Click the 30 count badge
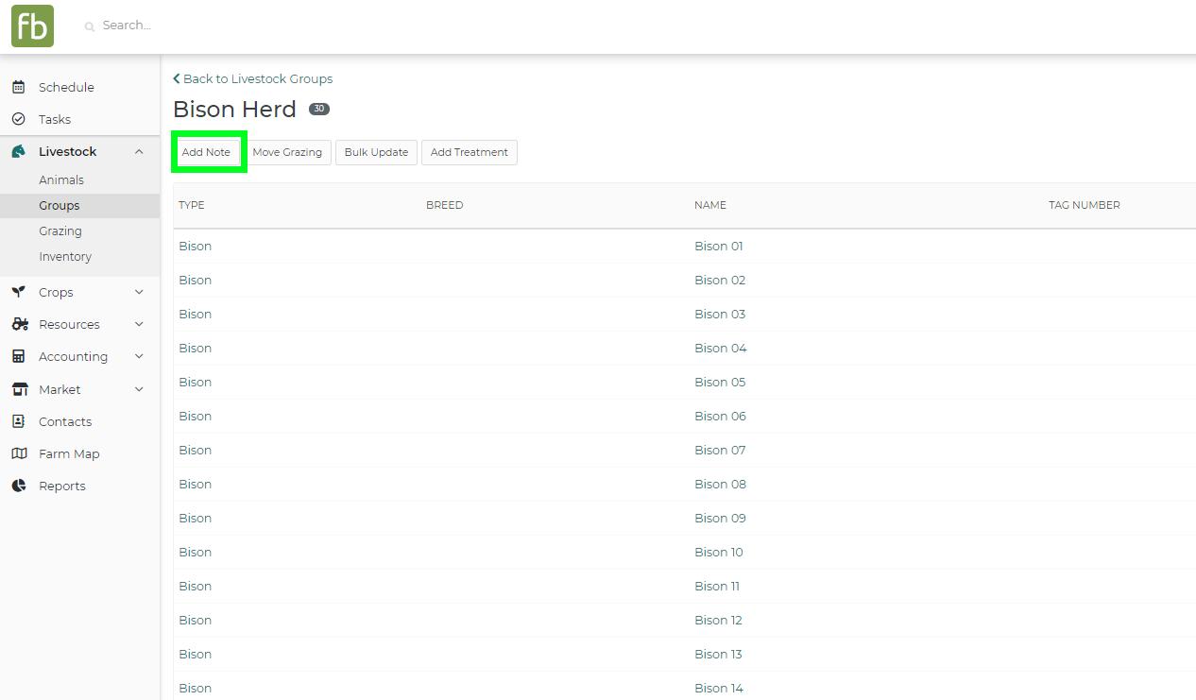The height and width of the screenshot is (700, 1196). [319, 110]
